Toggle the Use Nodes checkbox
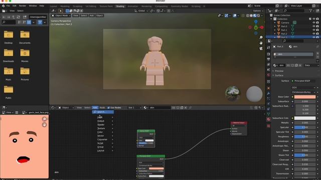The height and width of the screenshot is (180, 321). click(108, 108)
